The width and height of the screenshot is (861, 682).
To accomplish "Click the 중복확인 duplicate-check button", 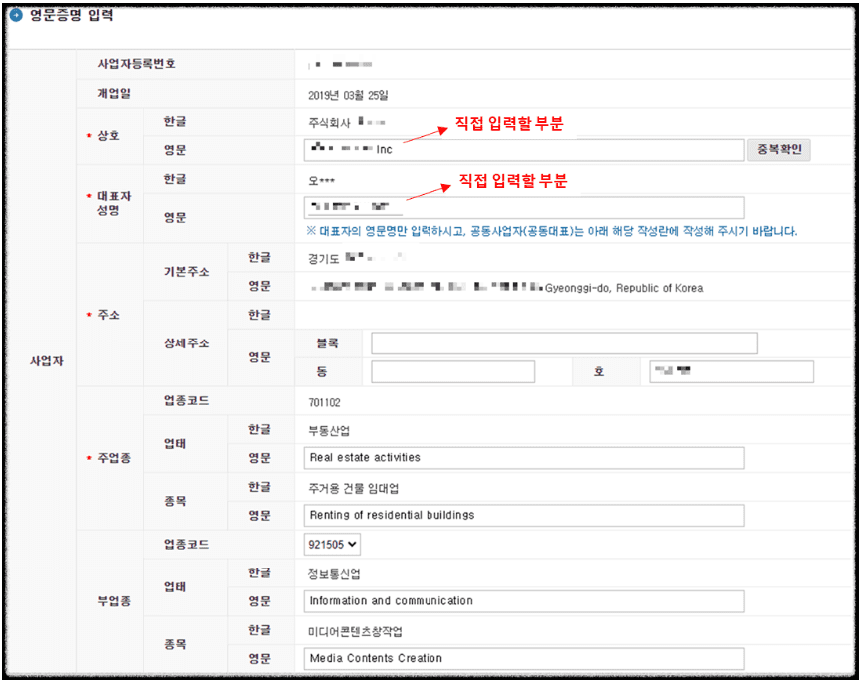I will pos(779,150).
